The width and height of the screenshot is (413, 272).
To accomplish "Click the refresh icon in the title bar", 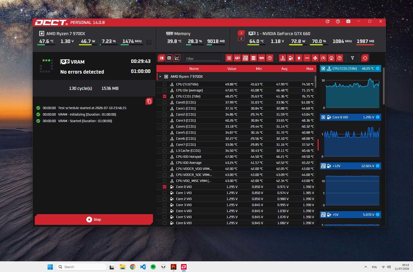I will click(328, 21).
